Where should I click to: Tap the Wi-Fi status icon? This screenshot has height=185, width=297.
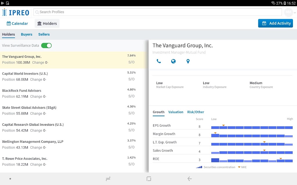pyautogui.click(x=273, y=3)
